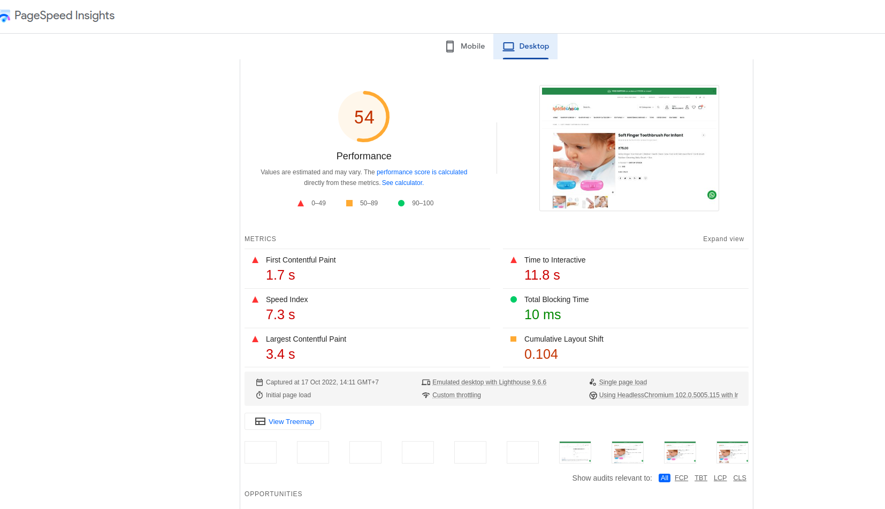Expand Single page load details
The width and height of the screenshot is (885, 509).
[x=622, y=382]
